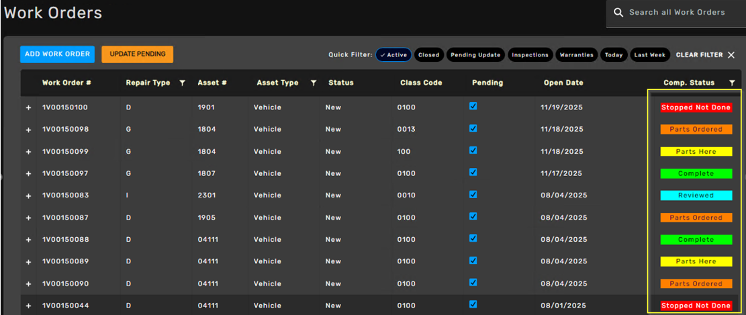Expand work order 1V00150100 row
The width and height of the screenshot is (746, 315).
pyautogui.click(x=28, y=107)
